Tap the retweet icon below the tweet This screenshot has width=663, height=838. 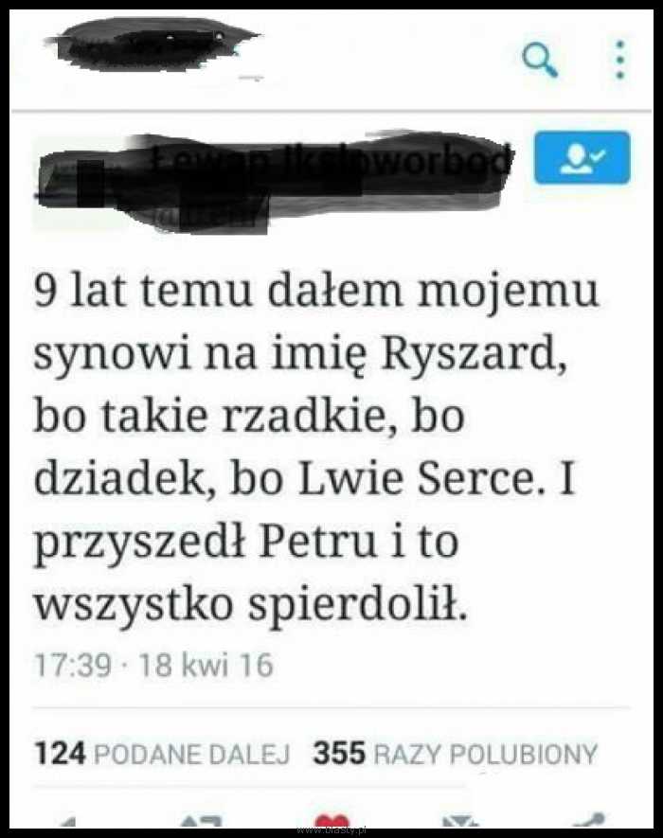coord(202,820)
